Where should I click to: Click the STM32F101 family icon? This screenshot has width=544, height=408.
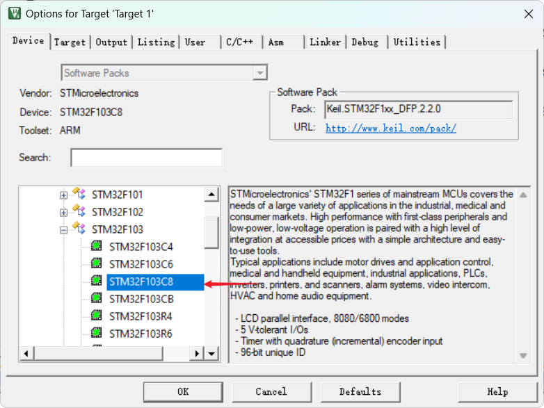pyautogui.click(x=79, y=193)
